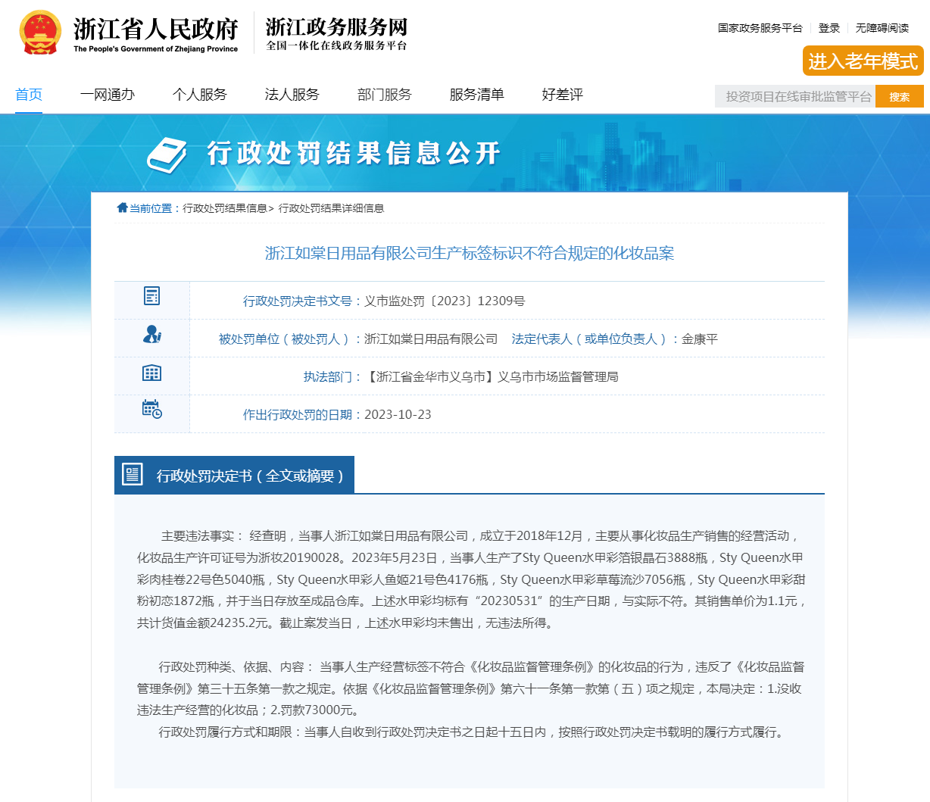Click the calendar icon beside penalty date
The width and height of the screenshot is (930, 802).
point(151,409)
